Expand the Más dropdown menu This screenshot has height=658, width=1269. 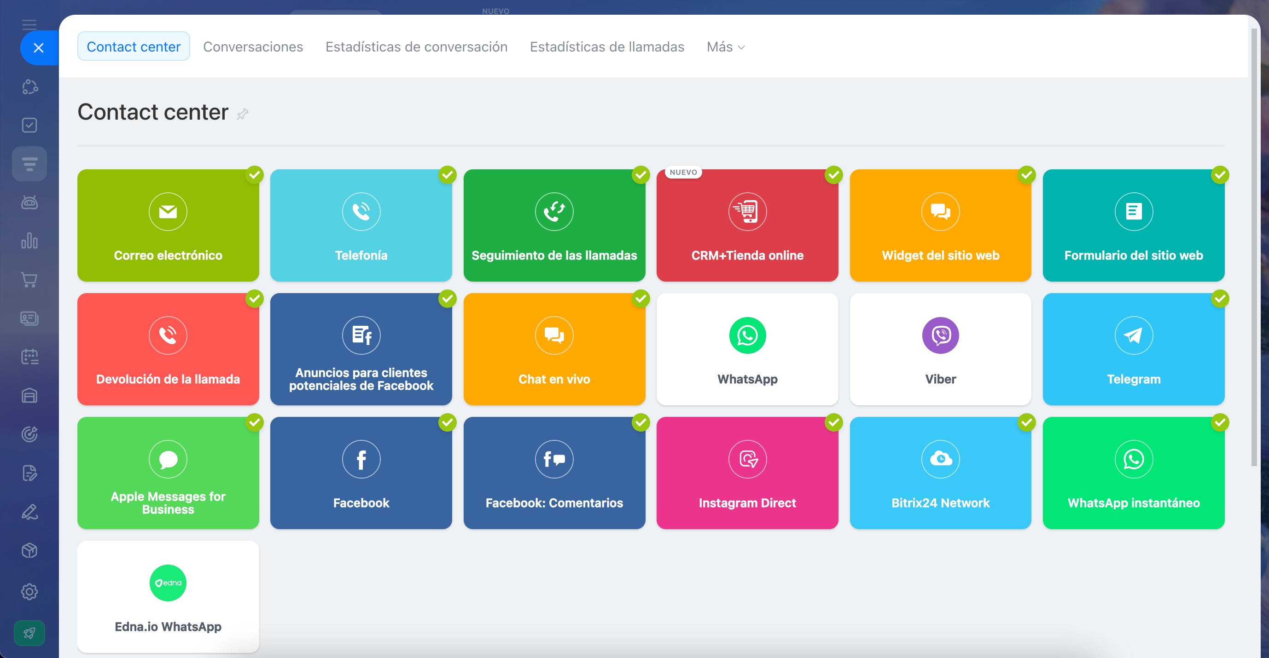(x=726, y=47)
